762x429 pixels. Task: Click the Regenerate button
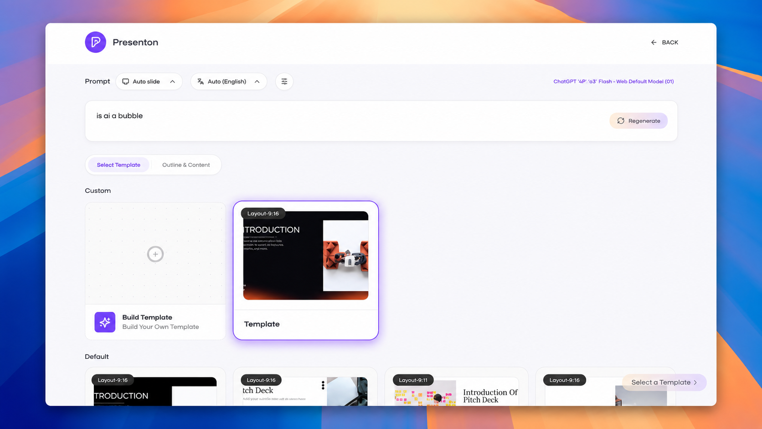point(638,121)
